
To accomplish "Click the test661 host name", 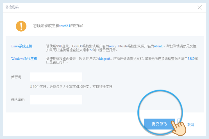I will coord(65,26).
